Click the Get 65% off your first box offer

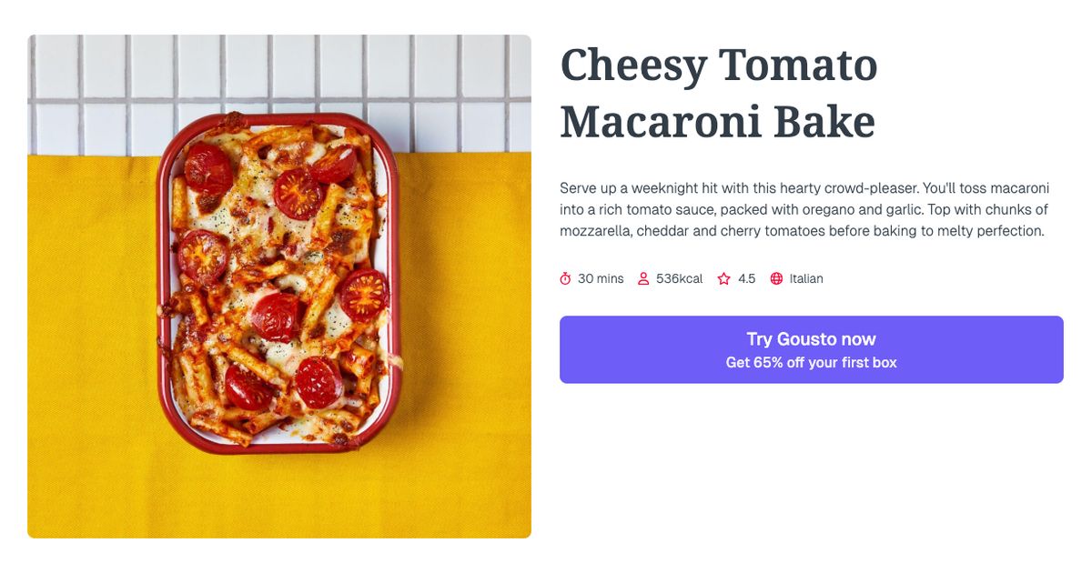click(811, 361)
